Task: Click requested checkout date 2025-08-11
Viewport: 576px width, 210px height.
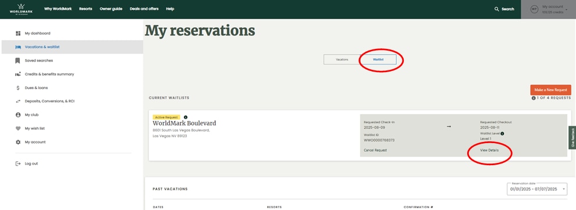Action: [490, 127]
